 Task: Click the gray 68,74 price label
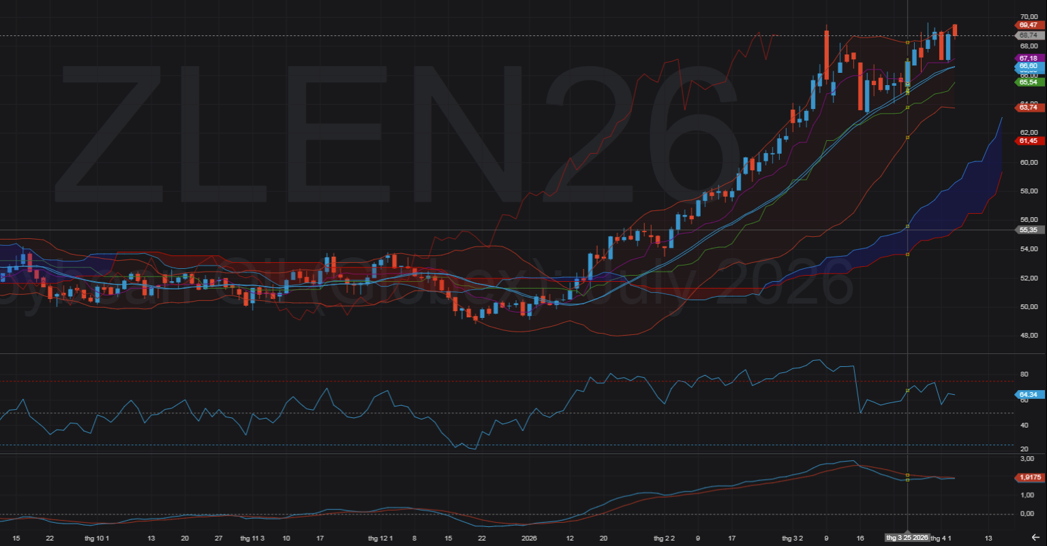point(1028,35)
